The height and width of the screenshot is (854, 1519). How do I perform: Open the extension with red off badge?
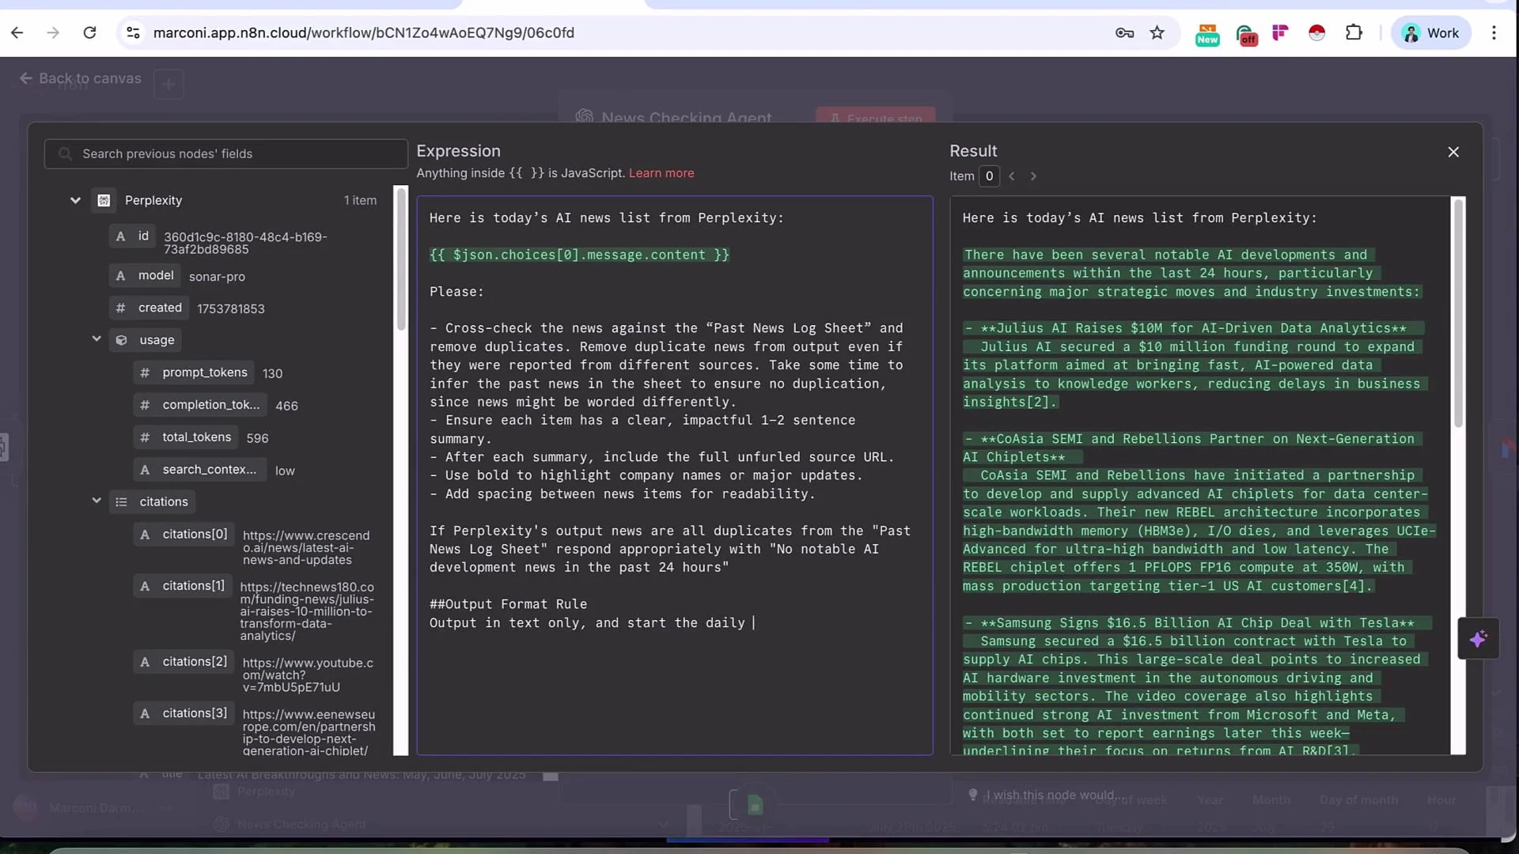click(x=1246, y=34)
